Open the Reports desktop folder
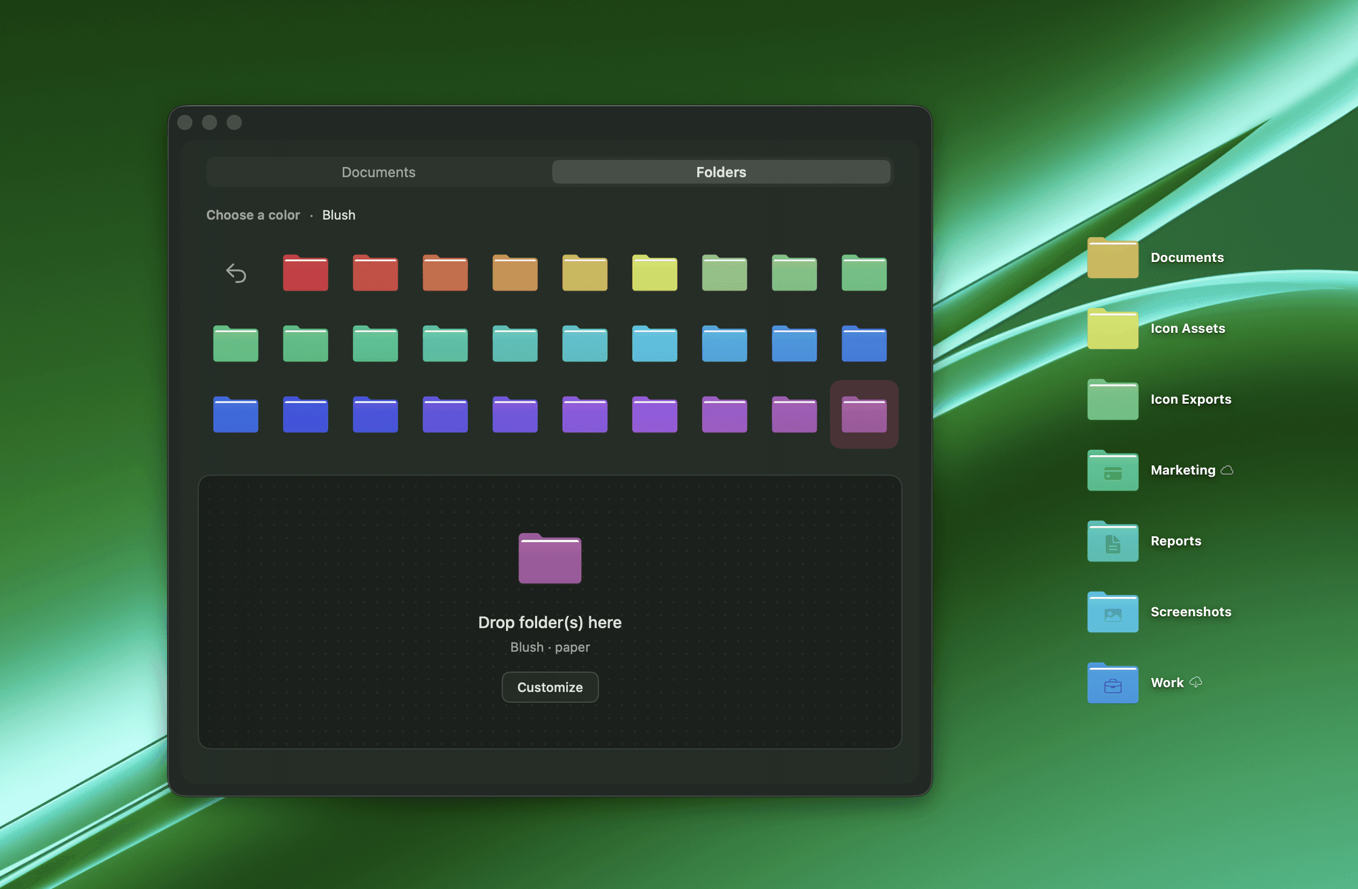 click(x=1112, y=542)
